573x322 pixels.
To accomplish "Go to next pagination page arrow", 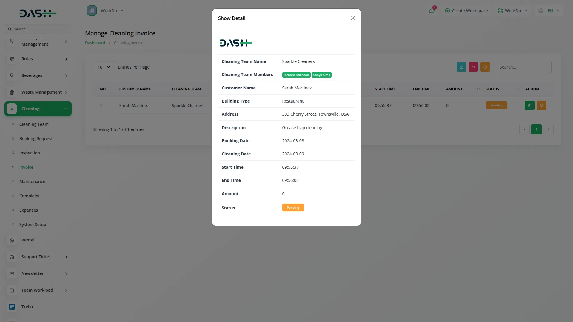I will (x=548, y=129).
